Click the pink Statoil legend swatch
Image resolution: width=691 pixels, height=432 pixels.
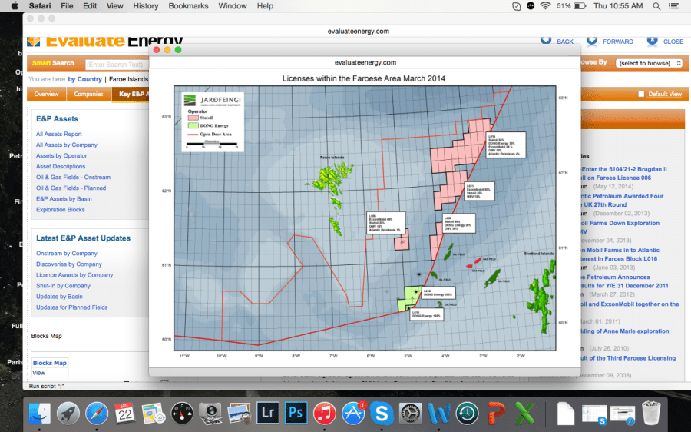[194, 118]
